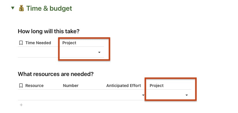Click the money bag emoji icon
Image resolution: width=238 pixels, height=113 pixels.
[21, 8]
